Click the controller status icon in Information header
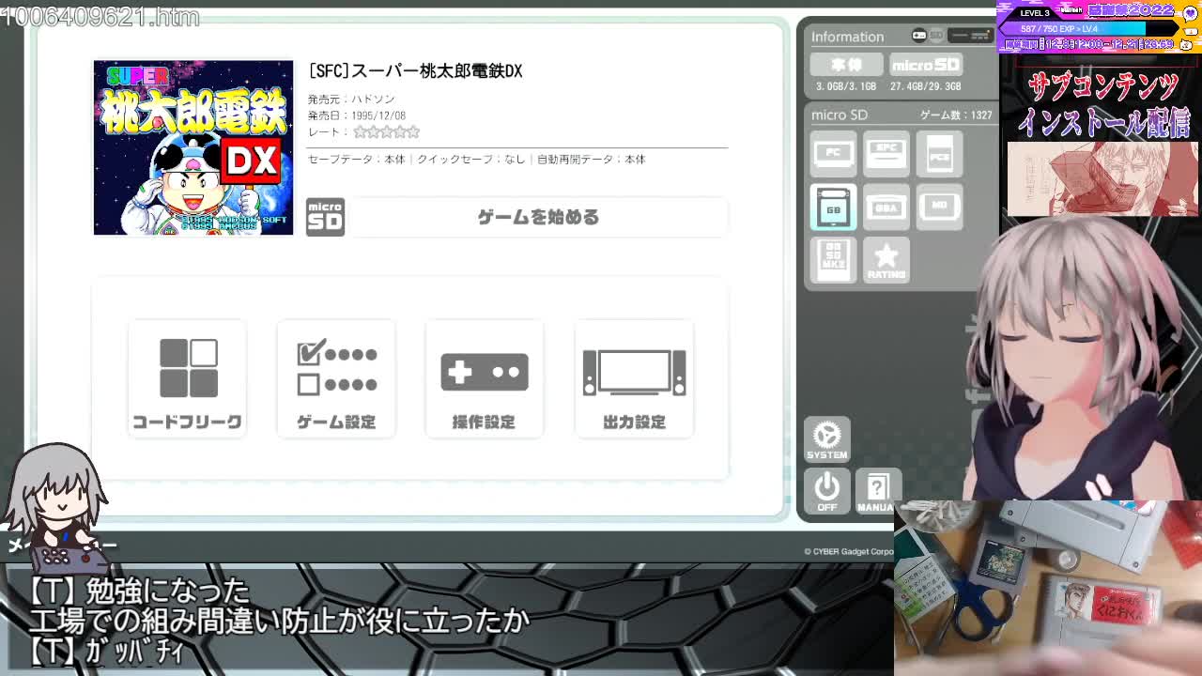Viewport: 1202px width, 676px height. pyautogui.click(x=919, y=36)
